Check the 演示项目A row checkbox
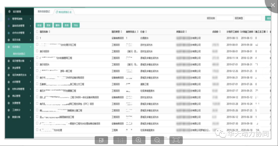 coord(37,64)
